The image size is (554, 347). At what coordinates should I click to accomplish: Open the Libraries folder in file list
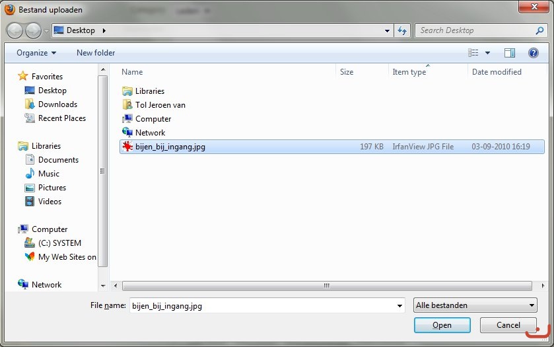point(149,91)
